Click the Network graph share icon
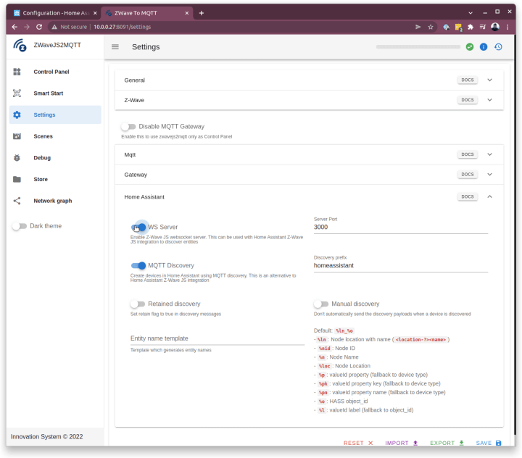522x458 pixels. pos(17,201)
